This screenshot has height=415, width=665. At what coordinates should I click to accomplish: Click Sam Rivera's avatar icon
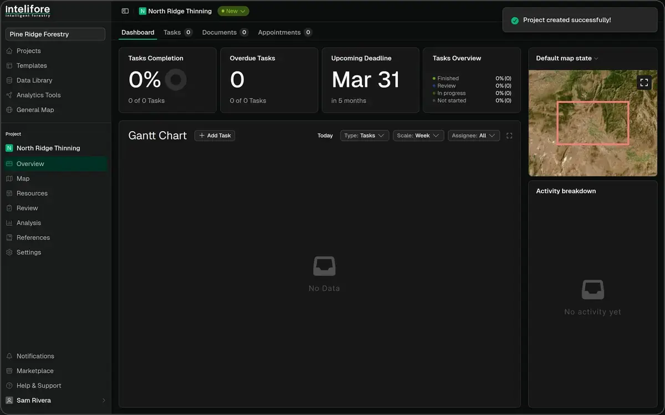[x=9, y=401]
